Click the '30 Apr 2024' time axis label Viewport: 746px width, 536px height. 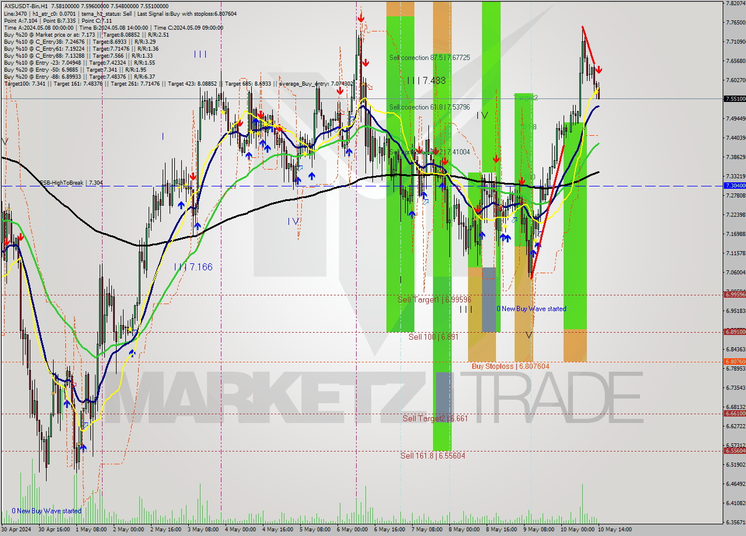17,530
